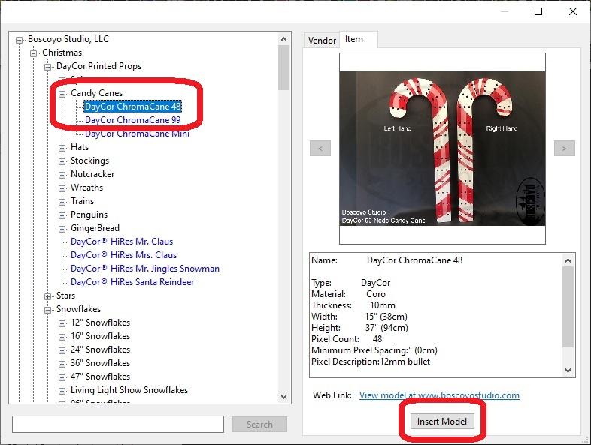This screenshot has width=591, height=445.
Task: Expand the Stars node
Action: tap(47, 296)
